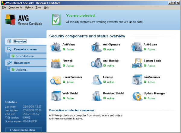
Task: Click the Virus DB value 269.21.1/1297
Action: (31, 114)
